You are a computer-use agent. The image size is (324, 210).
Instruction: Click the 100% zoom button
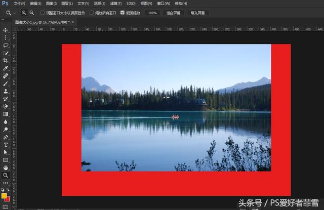point(152,13)
